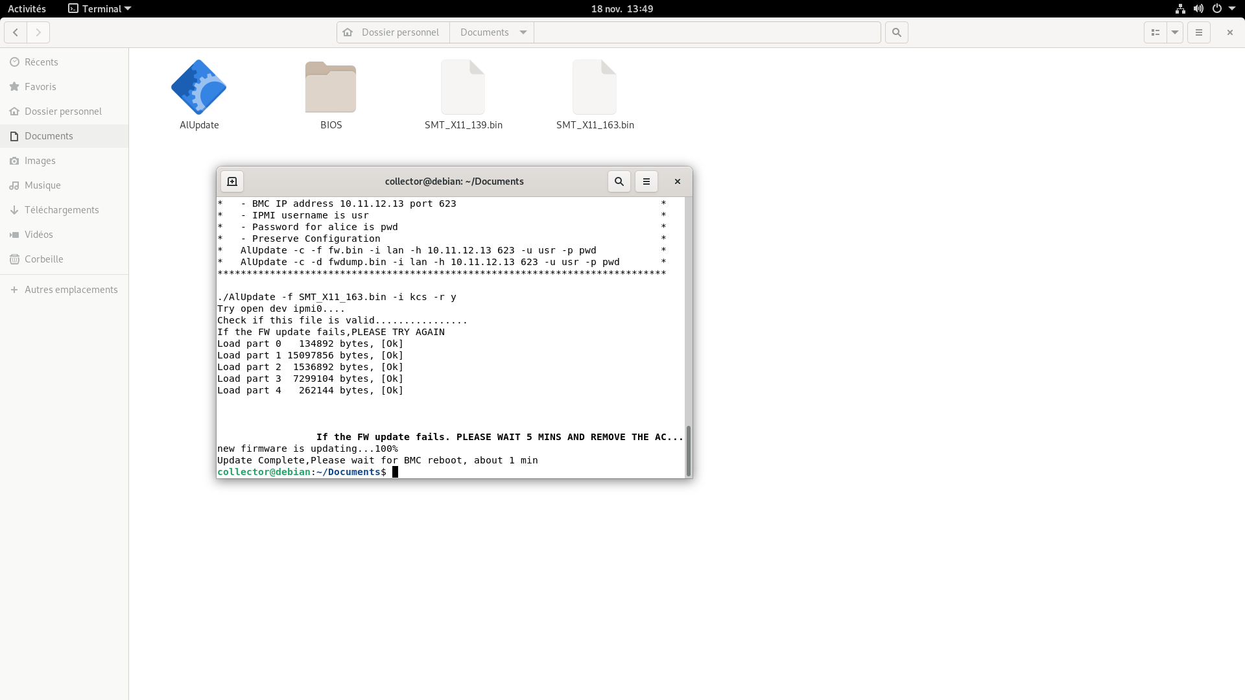Viewport: 1245px width, 700px height.
Task: Select SMT_X11_139.bin file
Action: pos(463,87)
